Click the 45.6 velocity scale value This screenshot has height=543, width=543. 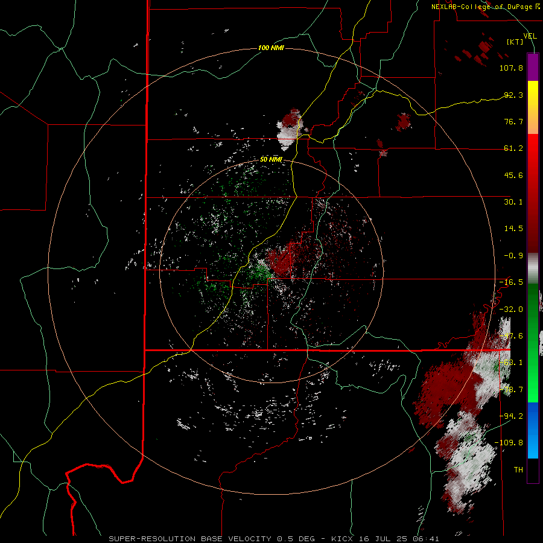coord(513,175)
